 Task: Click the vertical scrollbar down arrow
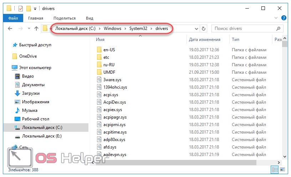[x=285, y=157]
